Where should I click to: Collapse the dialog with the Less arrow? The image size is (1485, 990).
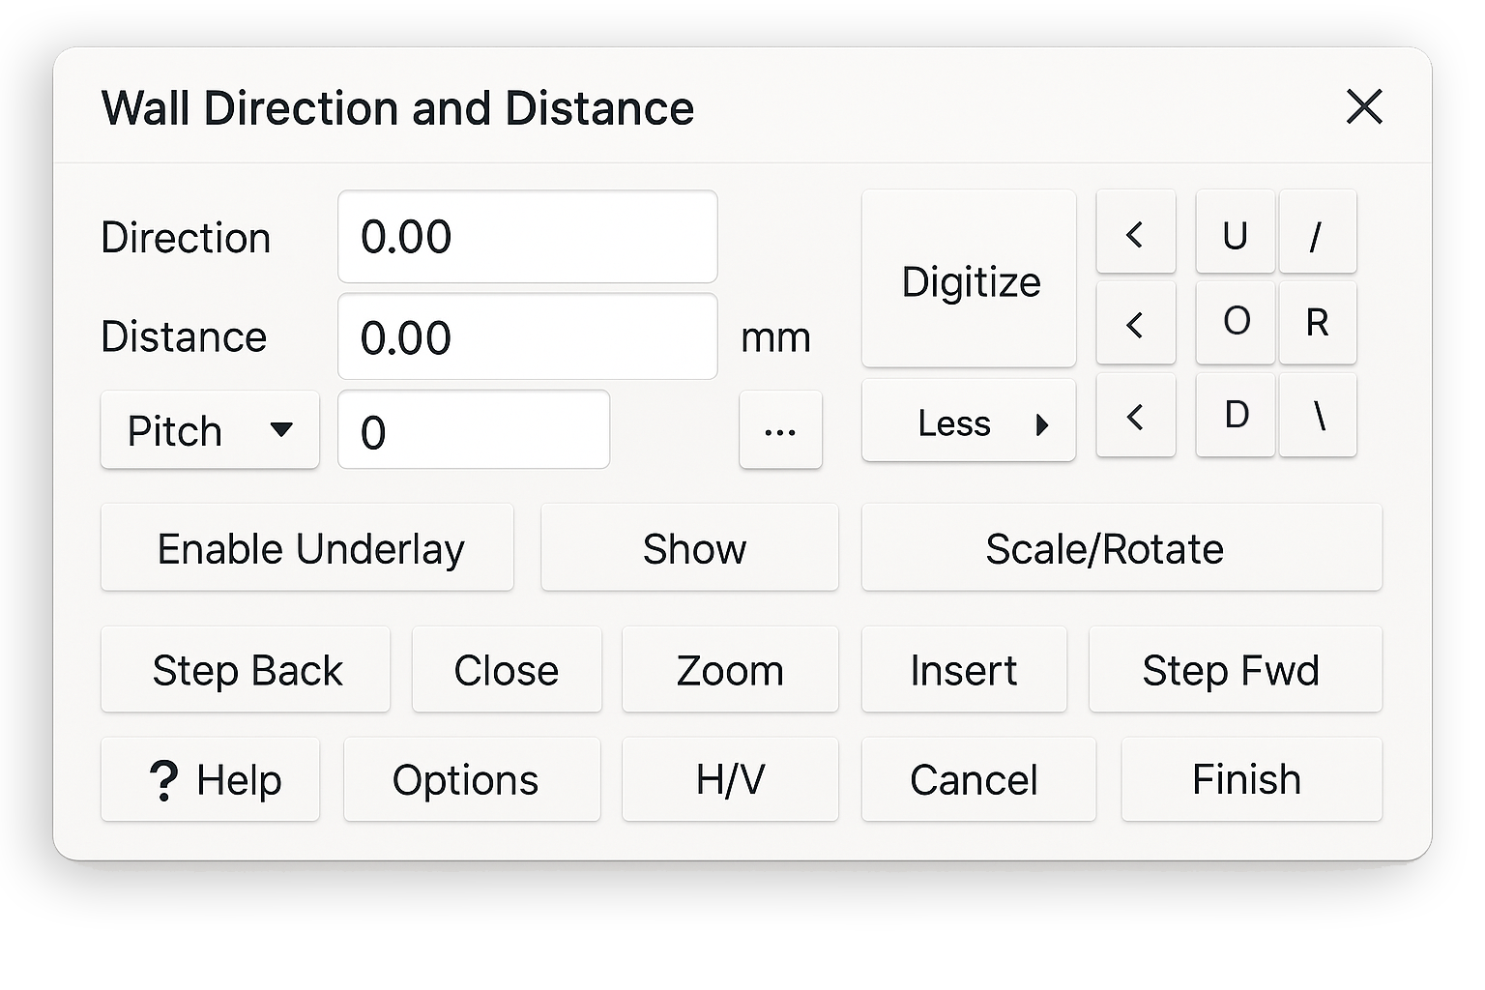point(968,422)
